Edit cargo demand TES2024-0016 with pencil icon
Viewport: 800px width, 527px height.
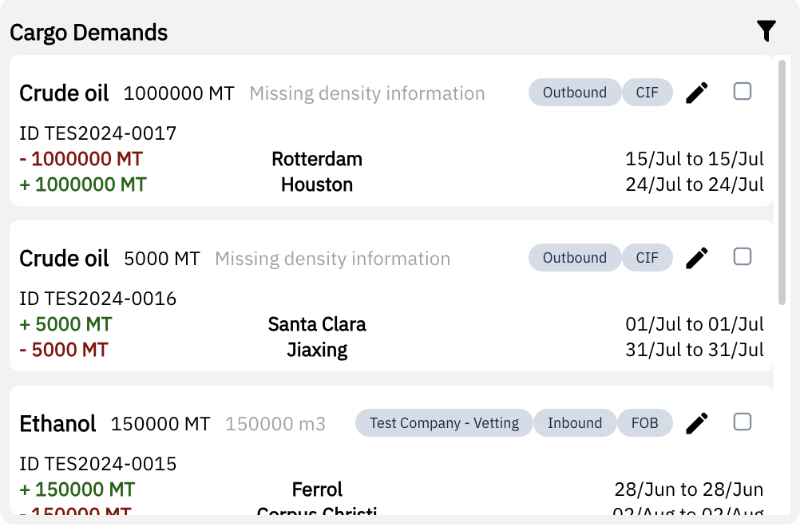pyautogui.click(x=696, y=258)
